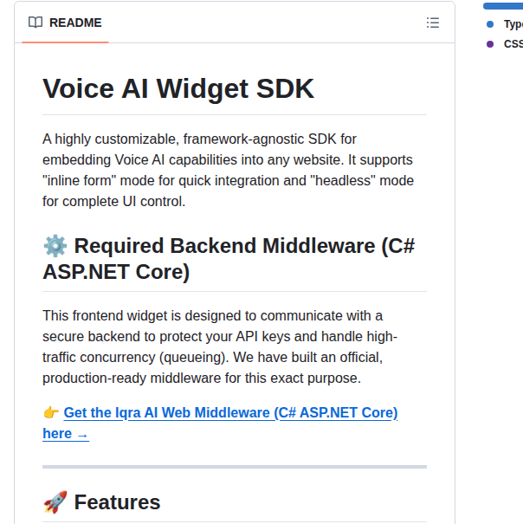This screenshot has width=523, height=524.
Task: Click the "This frontend widget is designed" paragraph
Action: (x=220, y=347)
